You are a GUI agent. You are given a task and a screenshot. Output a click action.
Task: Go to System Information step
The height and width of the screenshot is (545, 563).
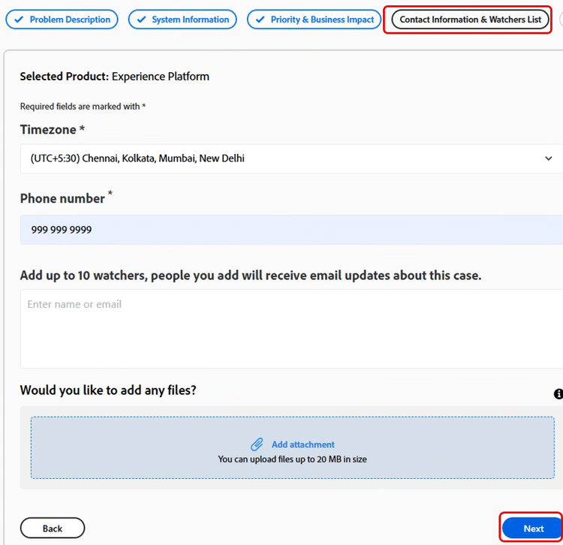[x=182, y=20]
